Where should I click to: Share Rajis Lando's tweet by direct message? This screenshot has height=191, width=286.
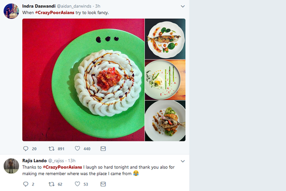103,184
